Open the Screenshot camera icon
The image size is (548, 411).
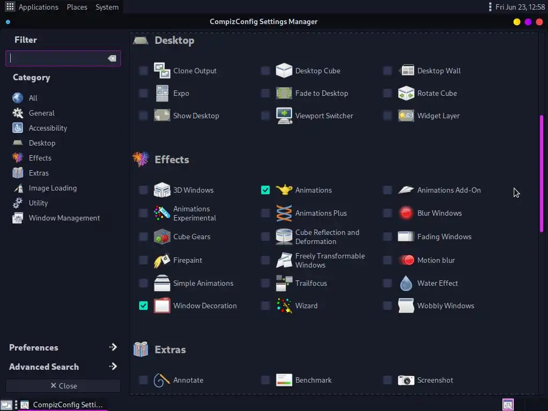click(406, 380)
